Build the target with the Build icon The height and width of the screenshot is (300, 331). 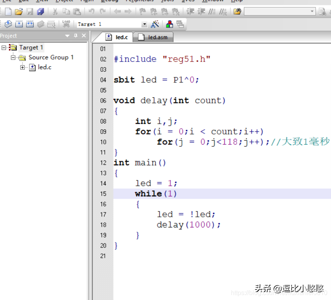(19, 24)
